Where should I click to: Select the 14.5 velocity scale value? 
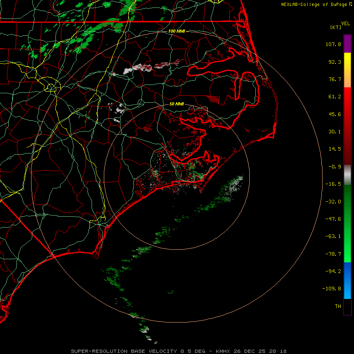click(335, 149)
